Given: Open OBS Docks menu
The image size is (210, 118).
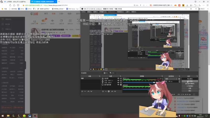Looking at the screenshot, I should point(103,12).
